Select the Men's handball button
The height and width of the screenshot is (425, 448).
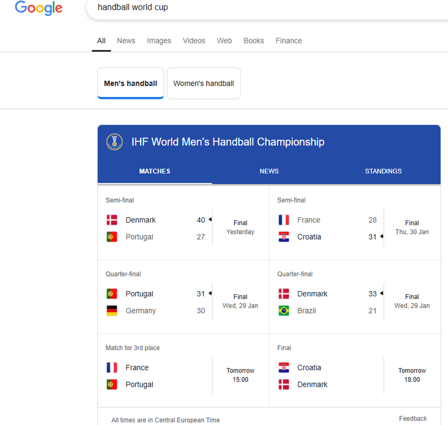pyautogui.click(x=131, y=83)
